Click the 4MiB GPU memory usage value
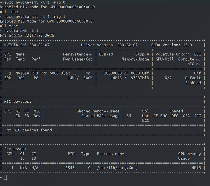The height and width of the screenshot is (186, 210). click(x=196, y=168)
